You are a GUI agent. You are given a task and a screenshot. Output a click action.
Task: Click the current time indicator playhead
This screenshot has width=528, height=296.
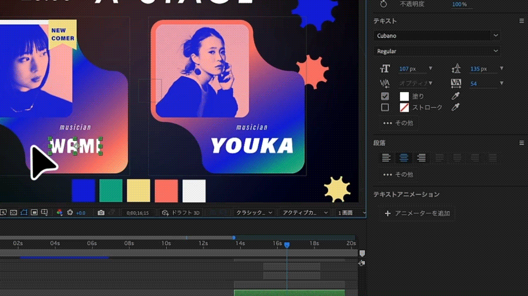click(x=287, y=245)
